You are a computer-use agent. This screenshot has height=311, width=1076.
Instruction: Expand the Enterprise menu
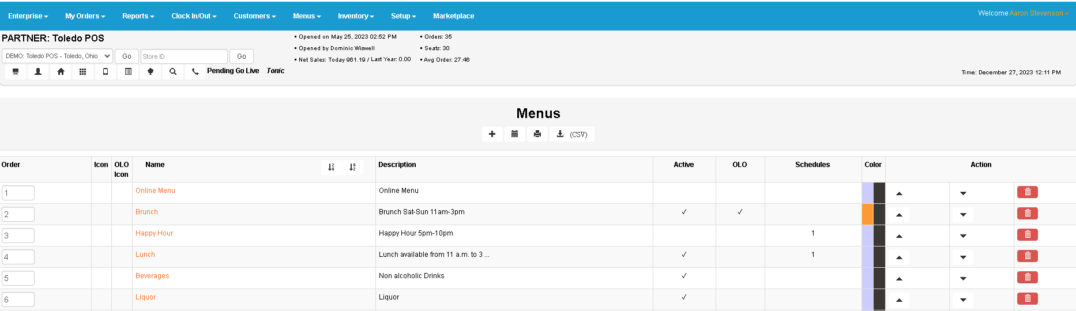28,16
